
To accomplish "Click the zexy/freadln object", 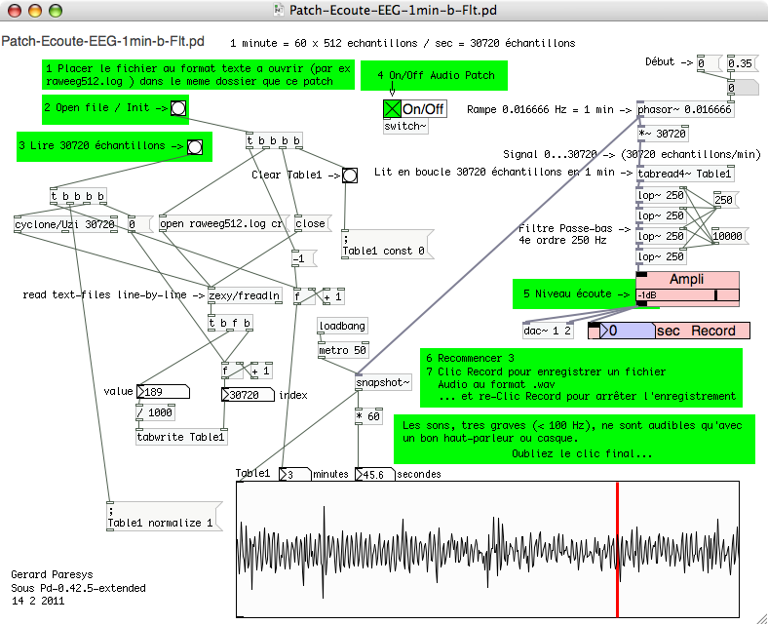I will pyautogui.click(x=245, y=295).
